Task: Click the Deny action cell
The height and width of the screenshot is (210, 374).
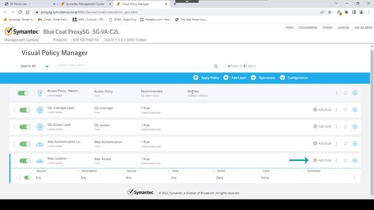Action: [x=220, y=177]
